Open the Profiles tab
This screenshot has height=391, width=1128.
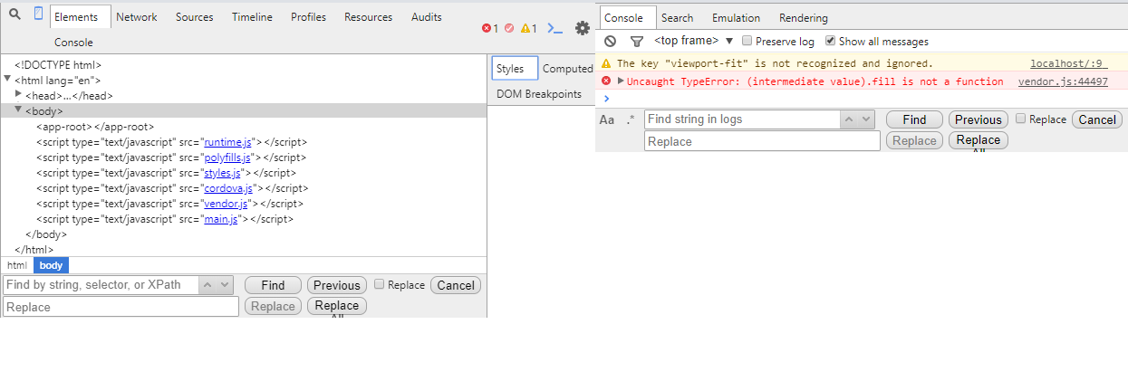coord(309,17)
